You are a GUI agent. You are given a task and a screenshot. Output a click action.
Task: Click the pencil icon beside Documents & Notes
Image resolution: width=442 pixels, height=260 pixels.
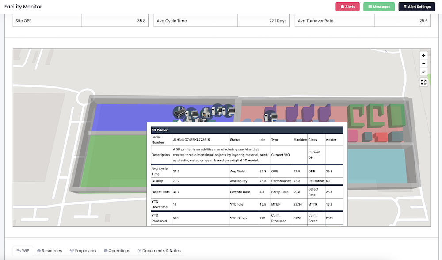pos(139,251)
